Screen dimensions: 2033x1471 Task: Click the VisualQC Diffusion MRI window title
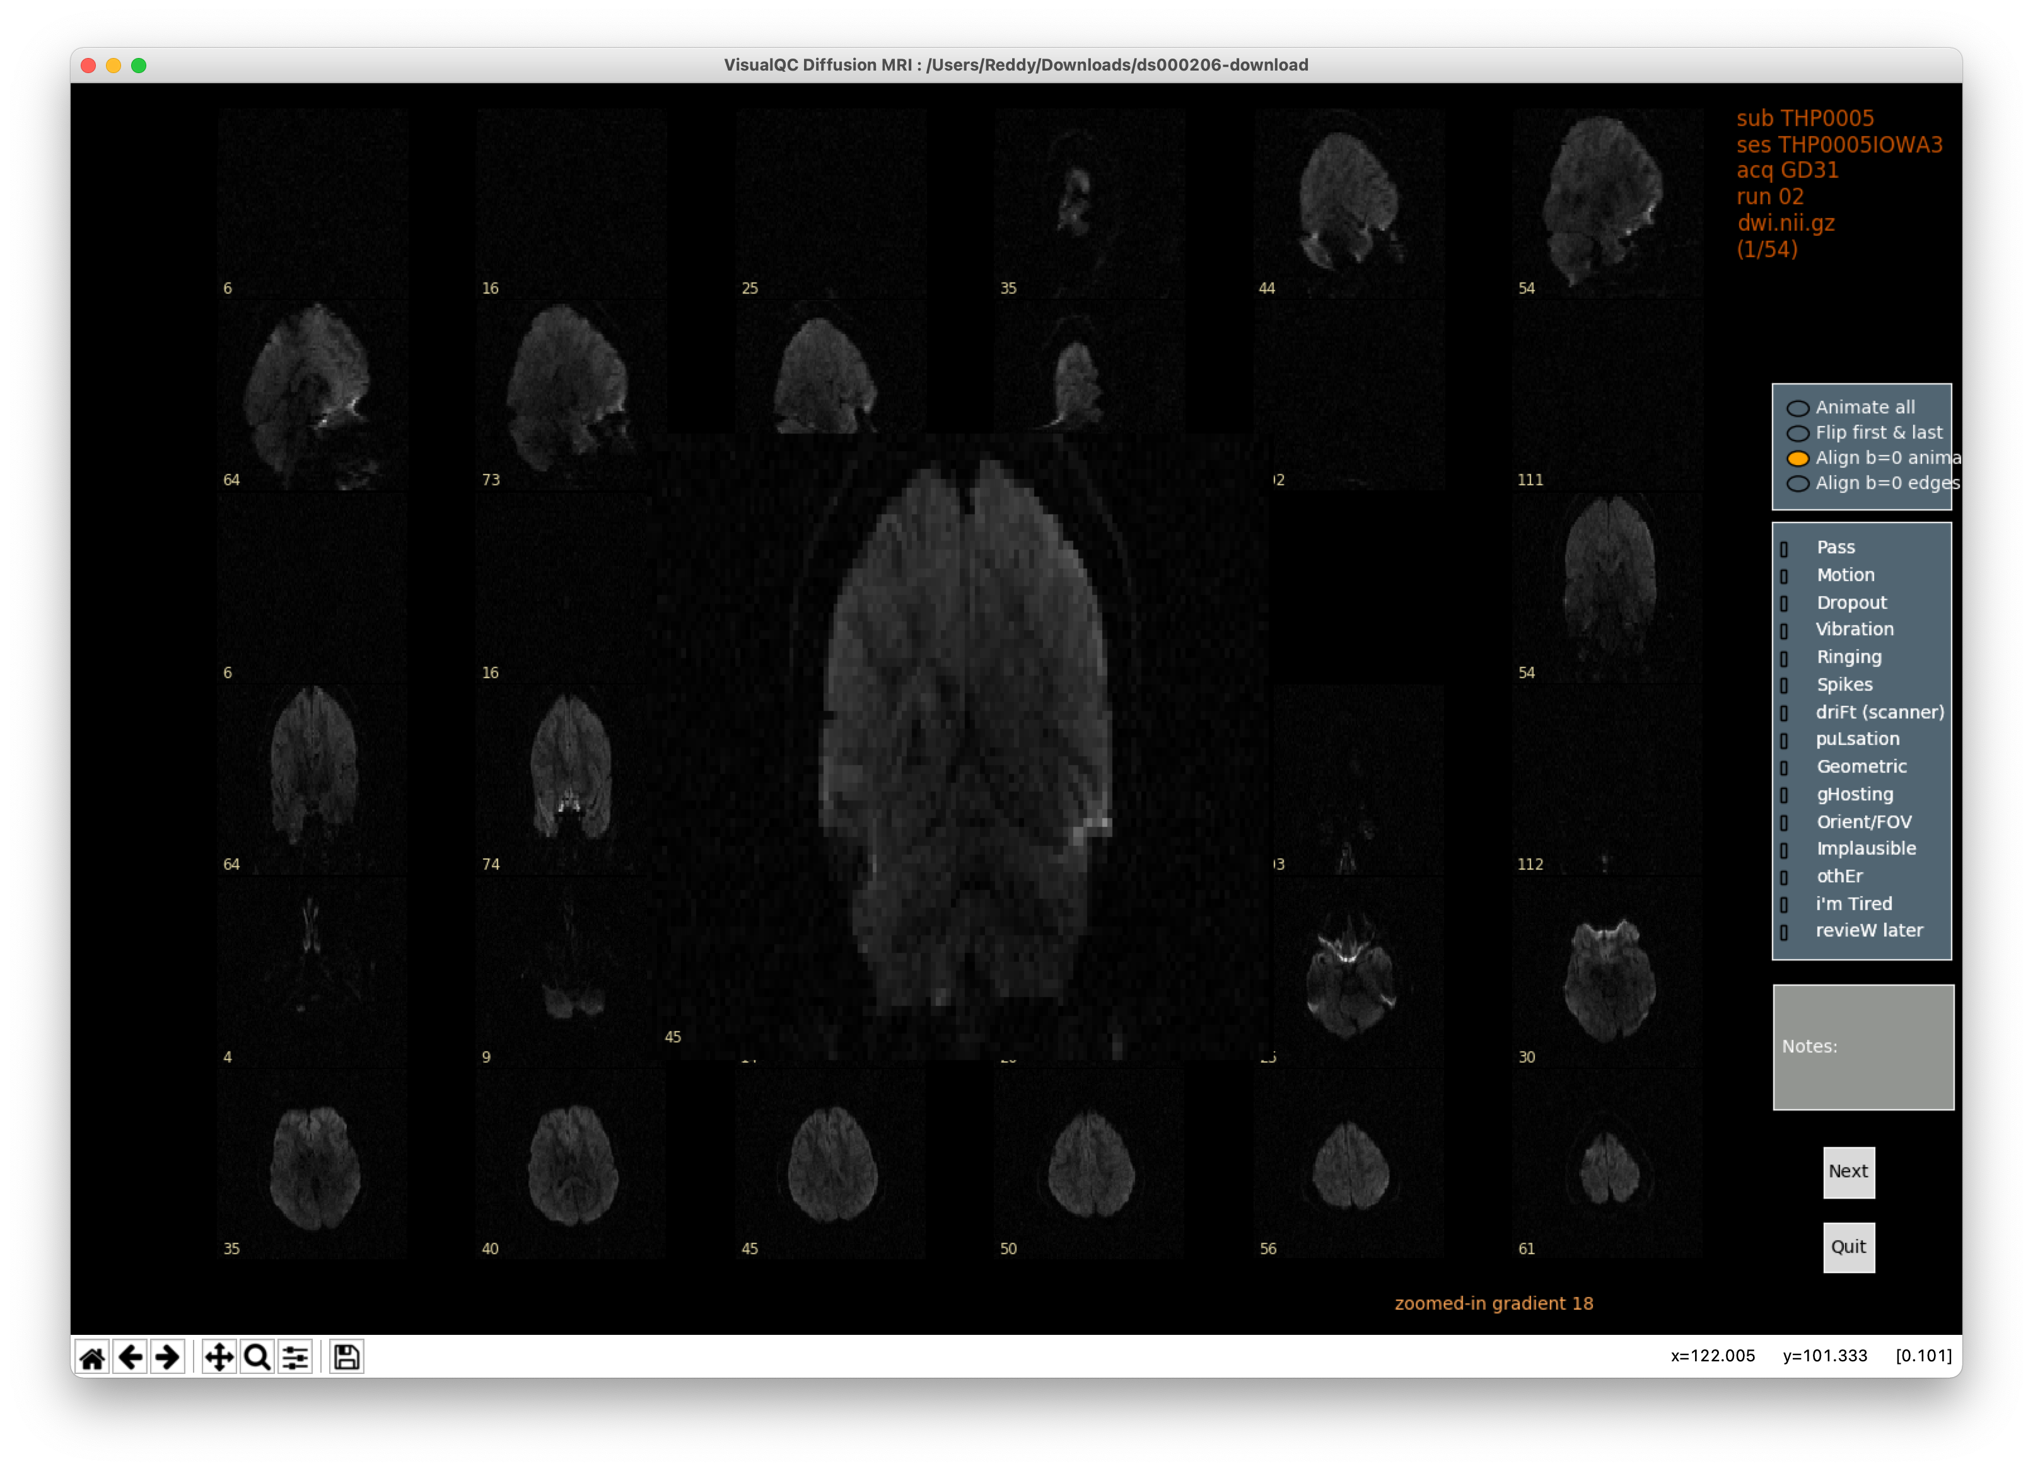point(1016,64)
